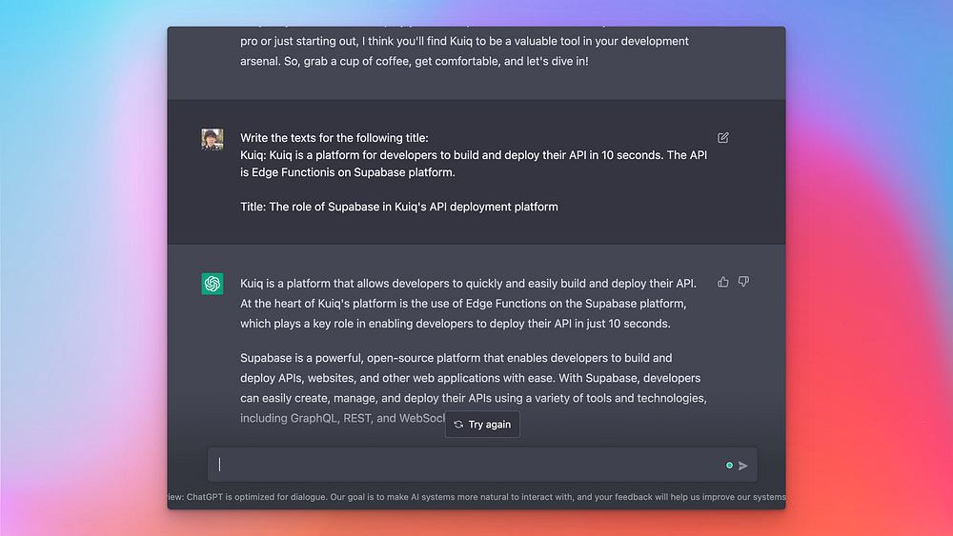Click the 'Kuiq is a platform that allows' paragraph
953x536 pixels.
point(468,284)
